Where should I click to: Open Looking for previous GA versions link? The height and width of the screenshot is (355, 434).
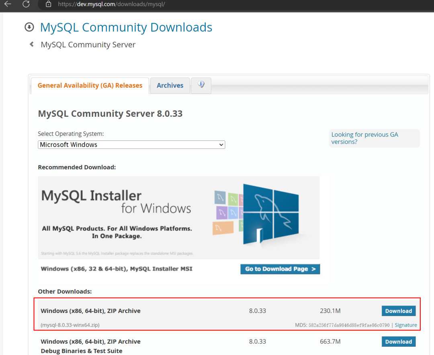[x=364, y=138]
